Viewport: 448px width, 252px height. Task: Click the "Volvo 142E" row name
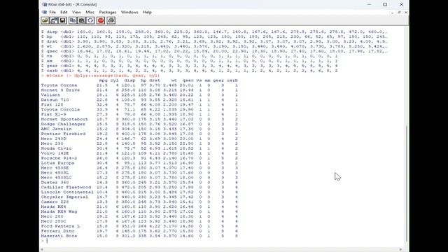55,153
